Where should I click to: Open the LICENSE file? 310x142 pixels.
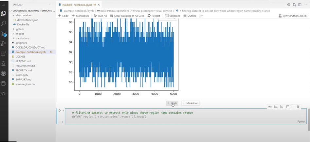20,56
